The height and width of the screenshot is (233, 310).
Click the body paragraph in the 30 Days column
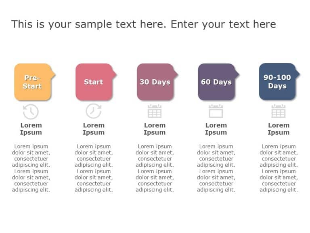tap(155, 168)
